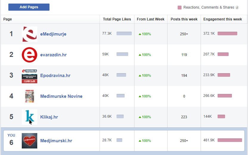
Task: Click the 28.7K likes value
Action: point(107,140)
